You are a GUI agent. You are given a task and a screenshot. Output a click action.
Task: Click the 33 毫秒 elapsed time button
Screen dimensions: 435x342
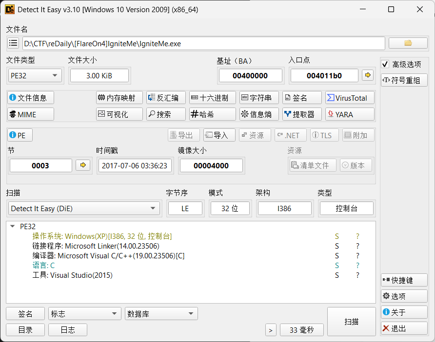302,330
